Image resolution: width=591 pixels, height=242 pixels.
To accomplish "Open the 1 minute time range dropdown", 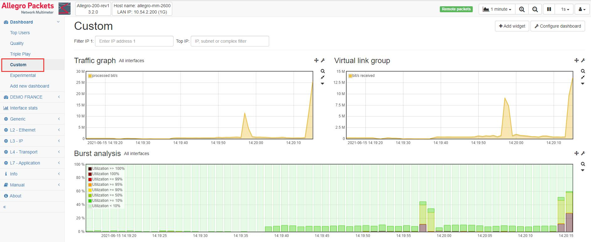I will pyautogui.click(x=497, y=9).
